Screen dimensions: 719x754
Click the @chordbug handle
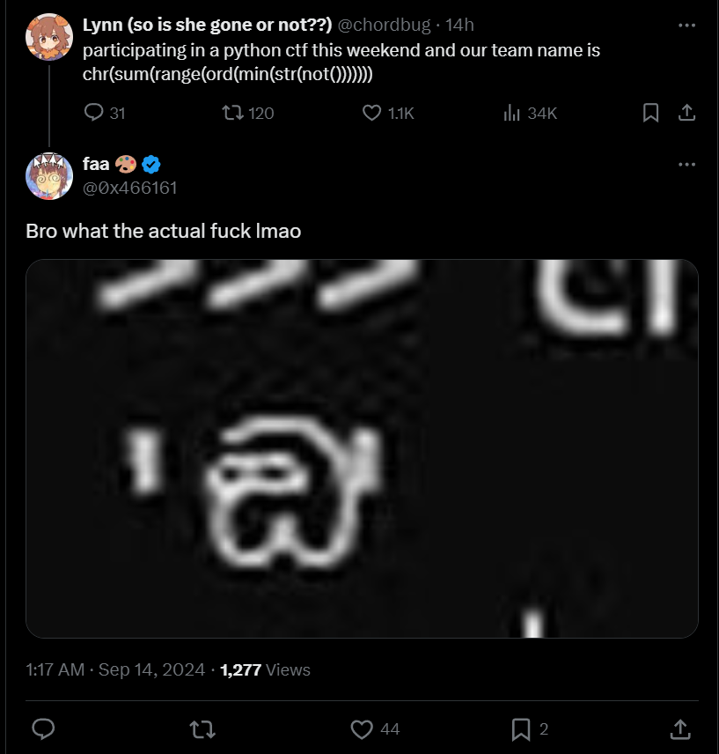[385, 25]
